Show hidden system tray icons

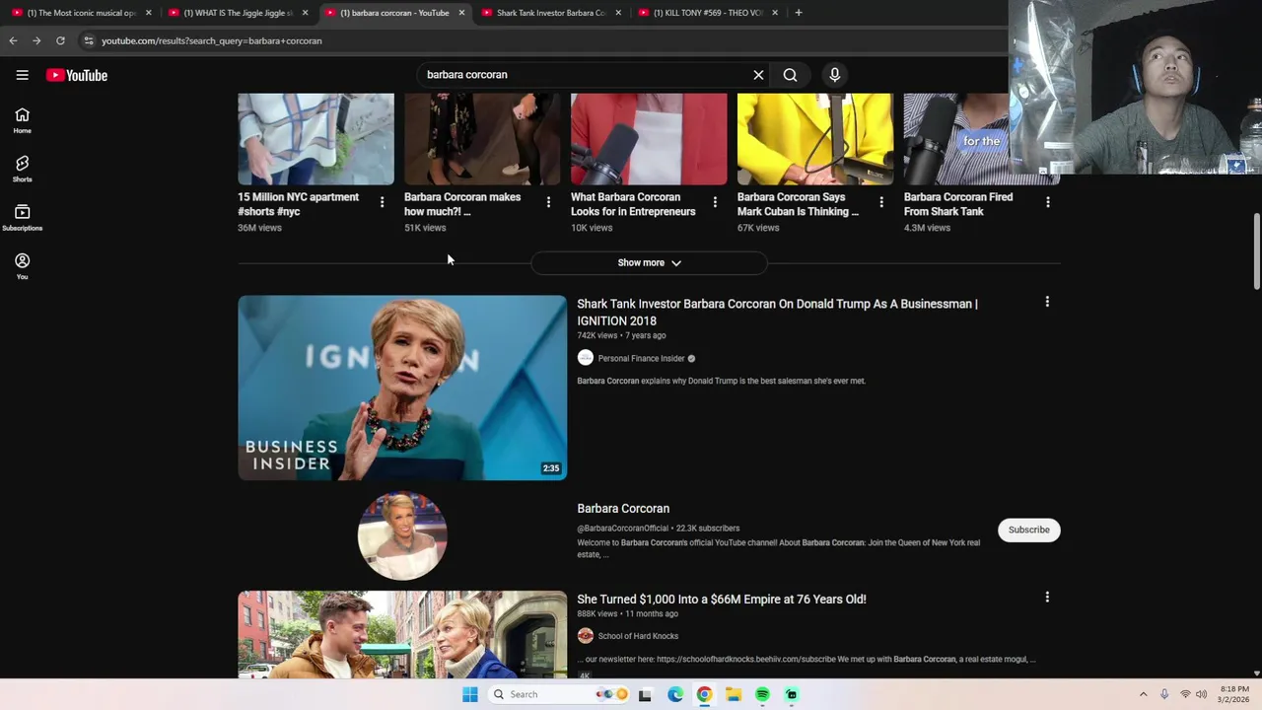click(x=1144, y=694)
